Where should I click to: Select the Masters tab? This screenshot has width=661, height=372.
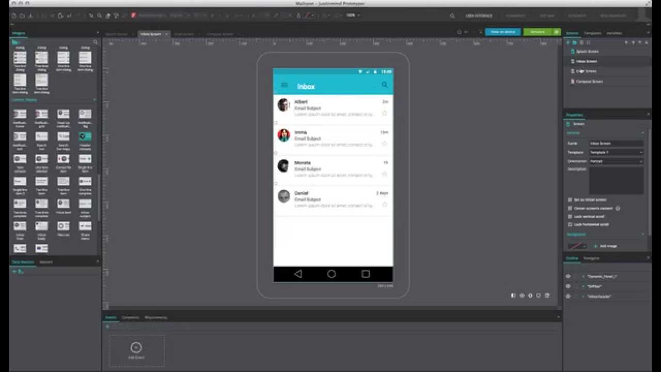point(46,262)
